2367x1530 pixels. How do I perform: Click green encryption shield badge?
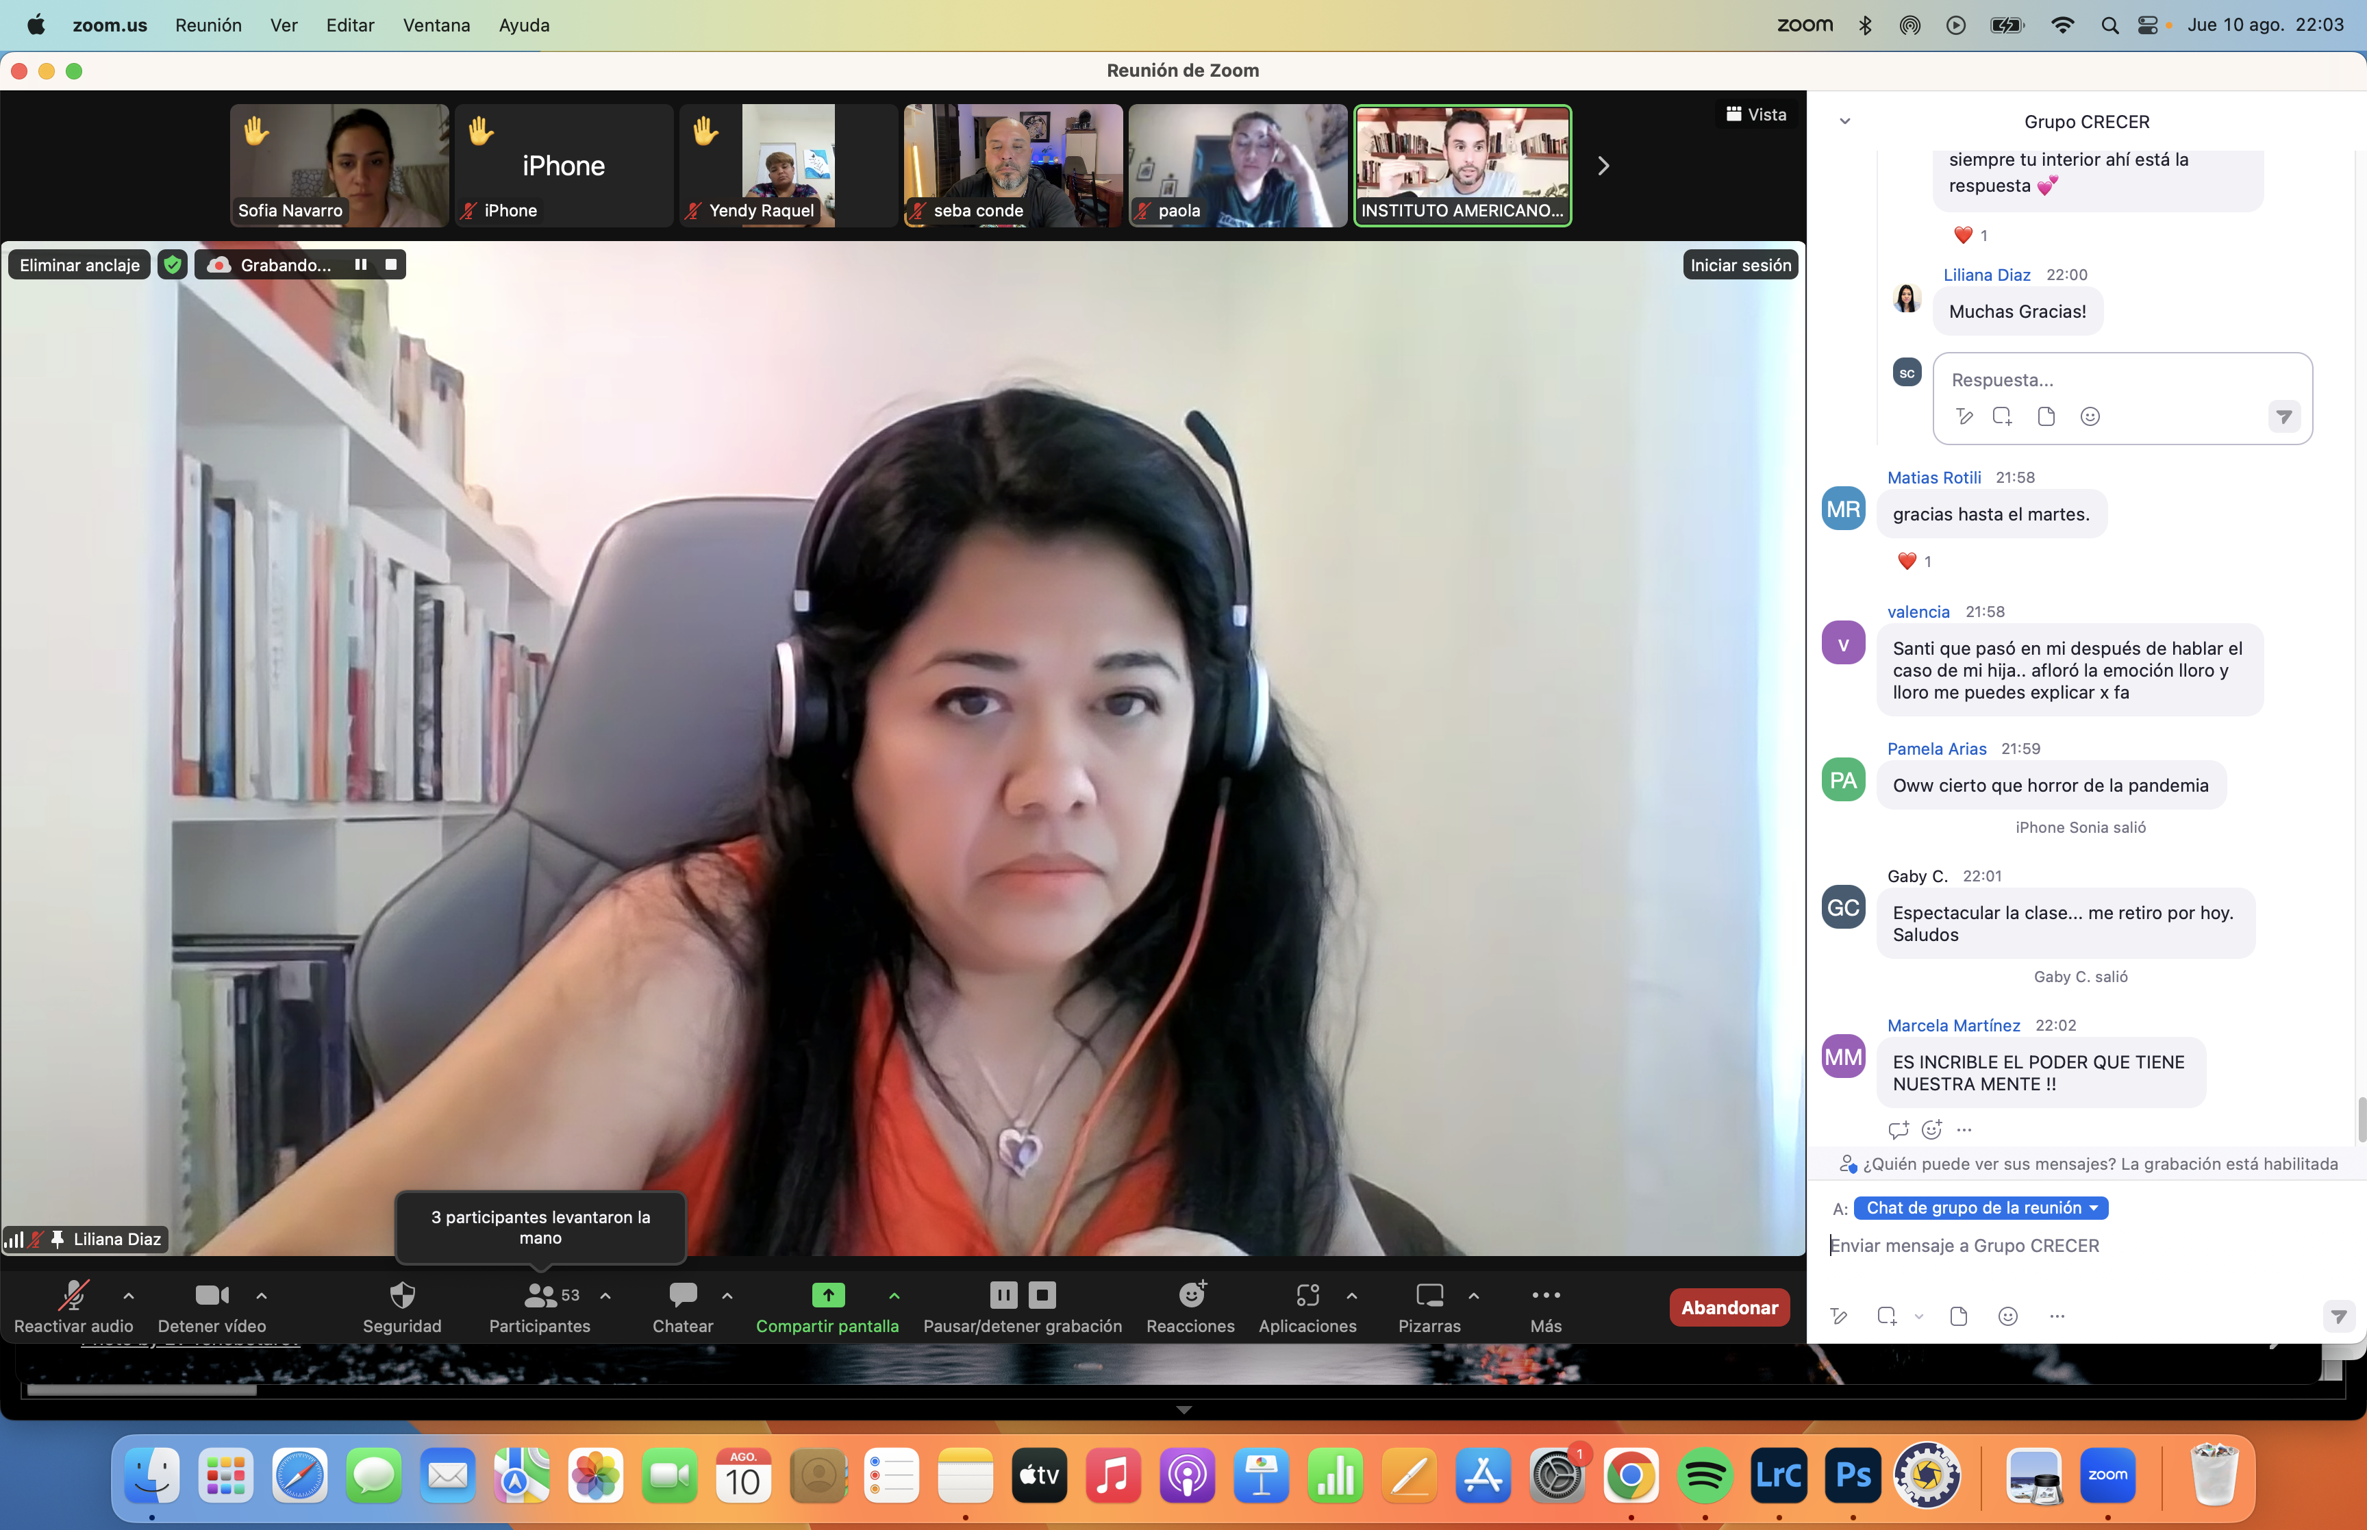173,265
